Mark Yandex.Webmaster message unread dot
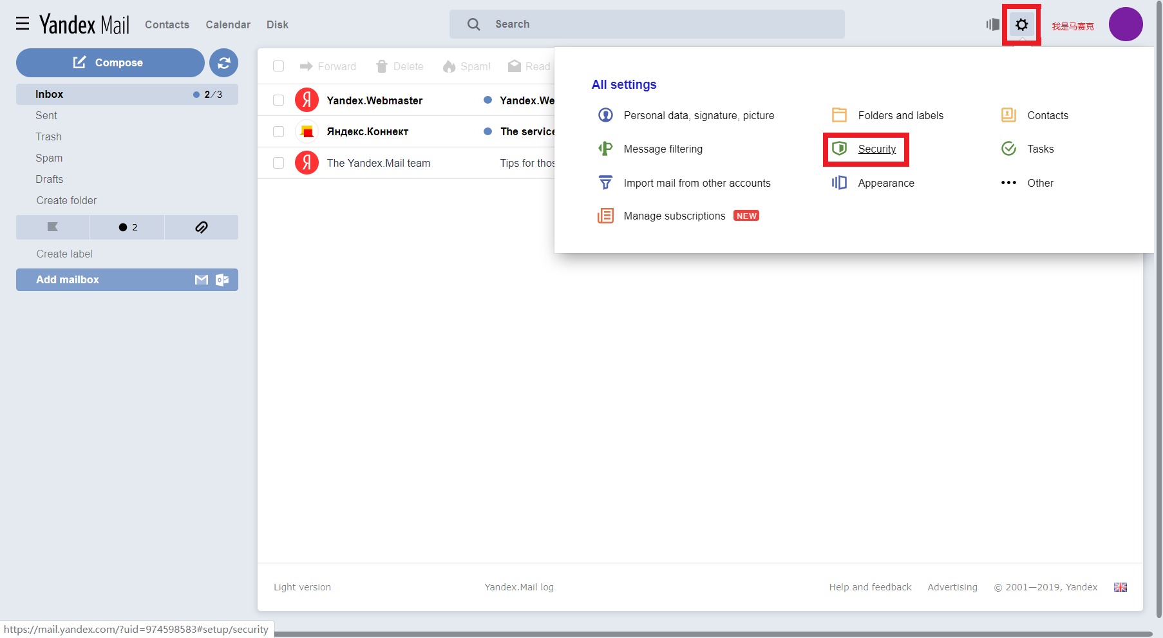The image size is (1163, 638). [487, 100]
